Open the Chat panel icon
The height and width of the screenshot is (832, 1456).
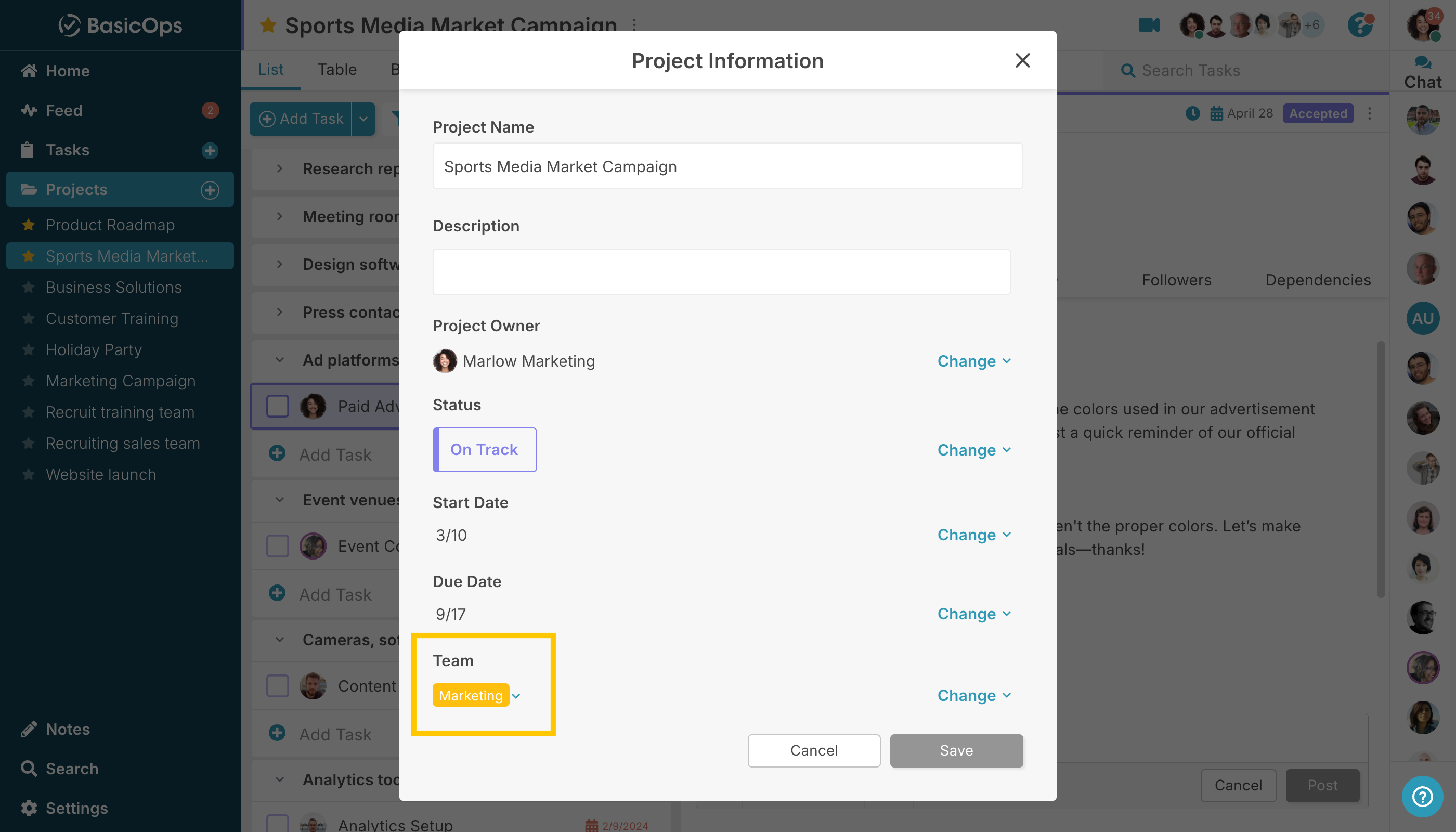click(1422, 63)
